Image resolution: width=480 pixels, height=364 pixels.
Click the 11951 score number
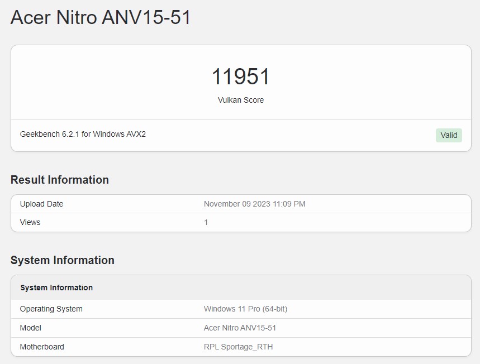point(240,77)
